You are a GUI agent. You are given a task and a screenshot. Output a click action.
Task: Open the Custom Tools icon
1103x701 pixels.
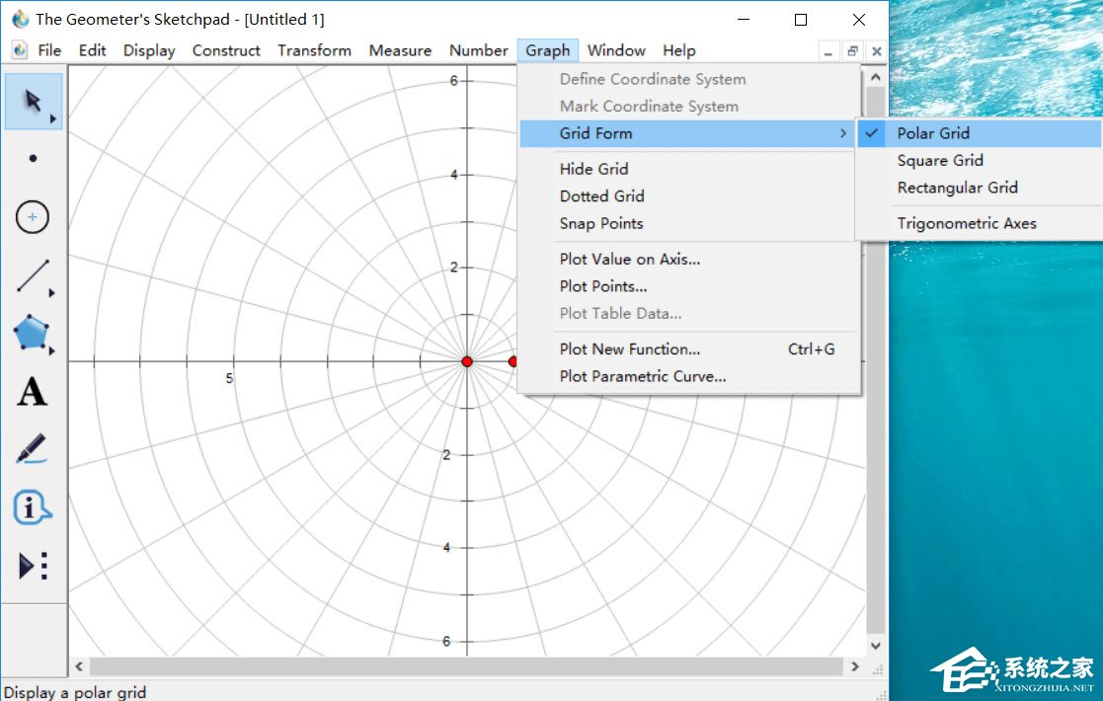[33, 566]
